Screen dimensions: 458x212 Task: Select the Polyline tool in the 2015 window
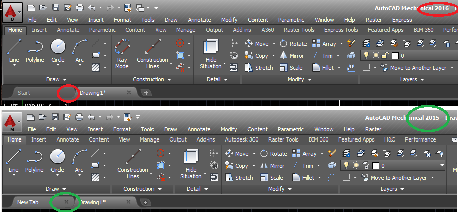point(34,161)
